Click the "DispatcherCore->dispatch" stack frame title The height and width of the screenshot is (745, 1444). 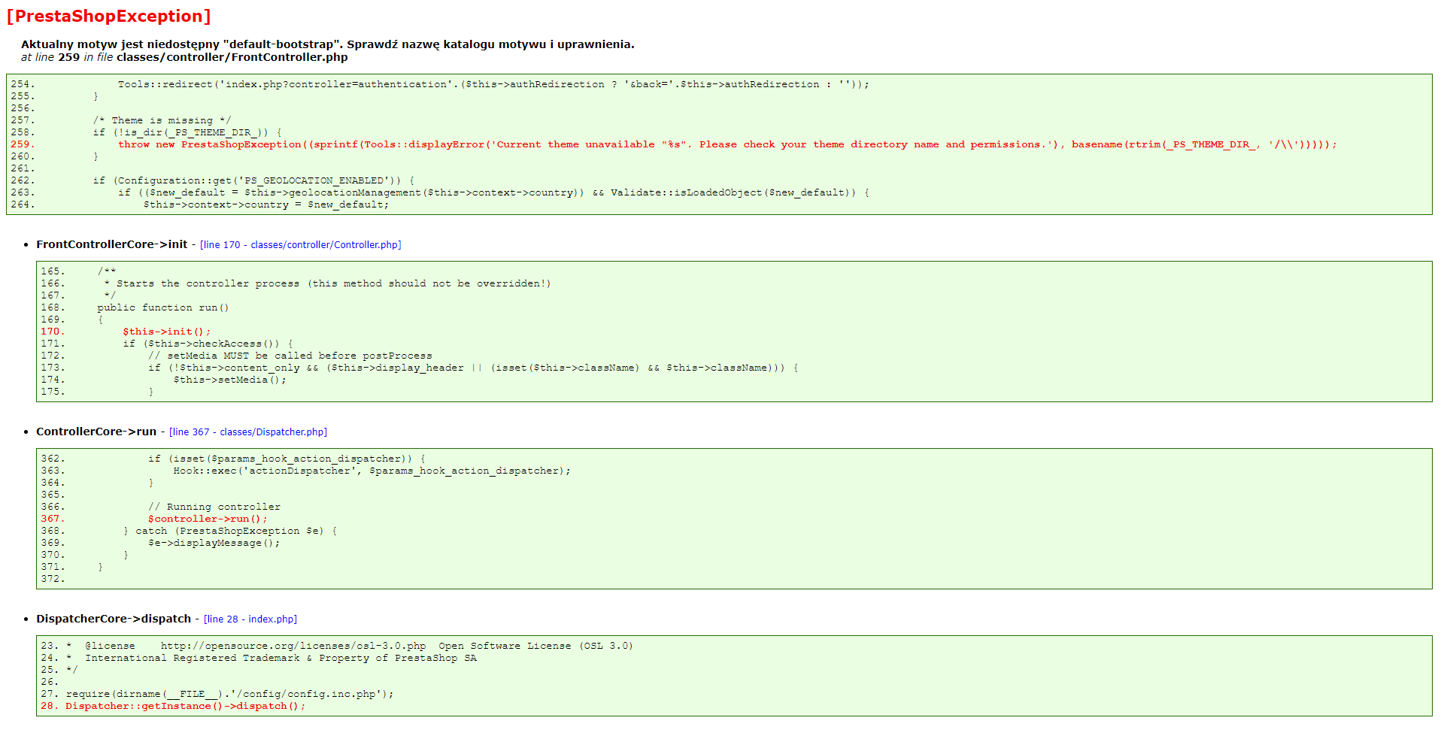click(114, 619)
